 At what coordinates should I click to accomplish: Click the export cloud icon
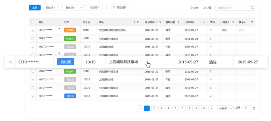tap(191, 8)
